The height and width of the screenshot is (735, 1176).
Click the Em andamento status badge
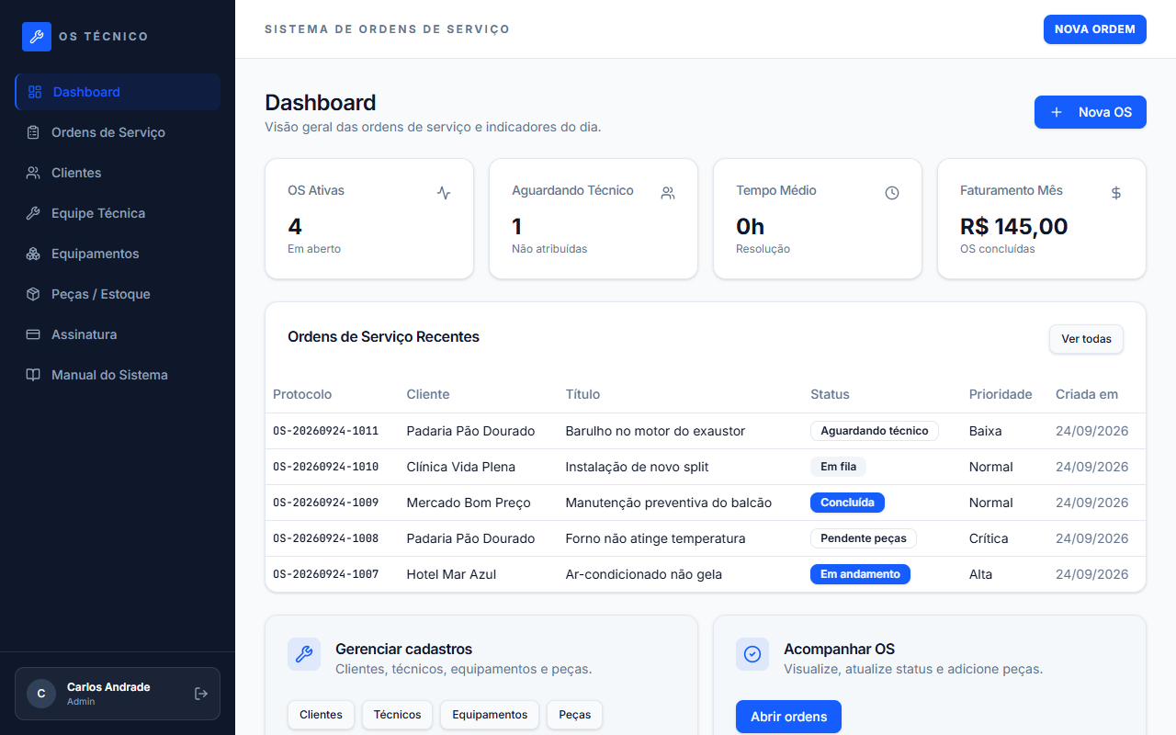(x=860, y=574)
